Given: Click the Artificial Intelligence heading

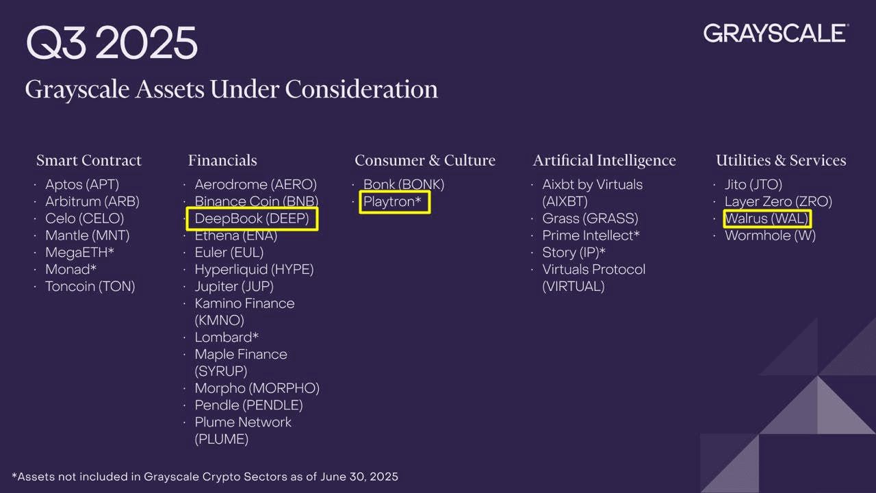Looking at the screenshot, I should coord(604,161).
